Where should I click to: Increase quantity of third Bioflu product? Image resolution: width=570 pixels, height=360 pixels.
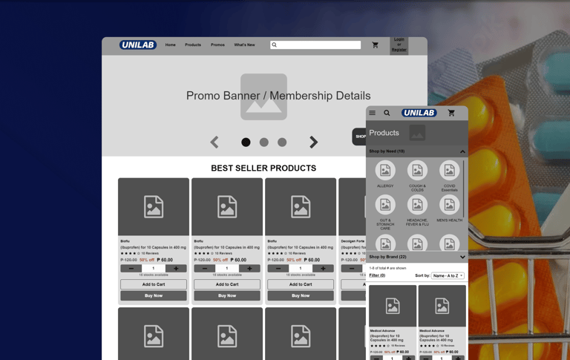pos(323,269)
